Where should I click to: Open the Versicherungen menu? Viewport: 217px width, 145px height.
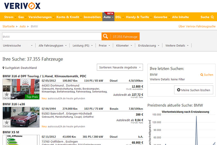(41, 17)
